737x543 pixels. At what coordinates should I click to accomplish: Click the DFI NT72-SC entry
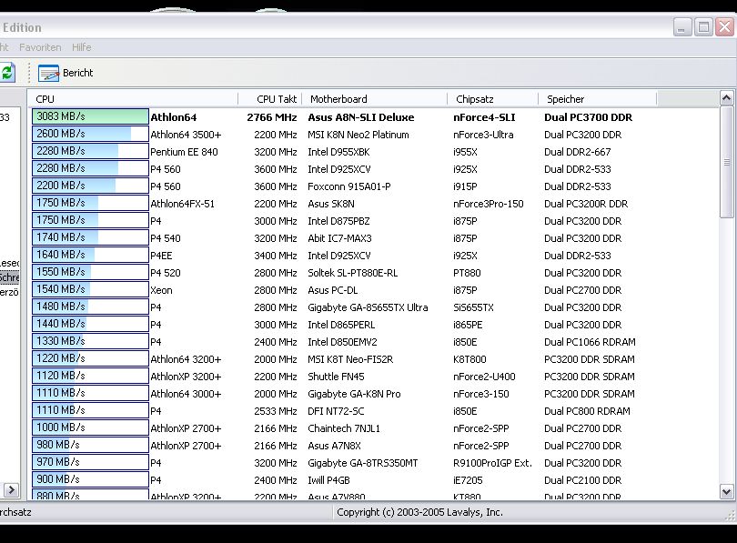point(336,411)
